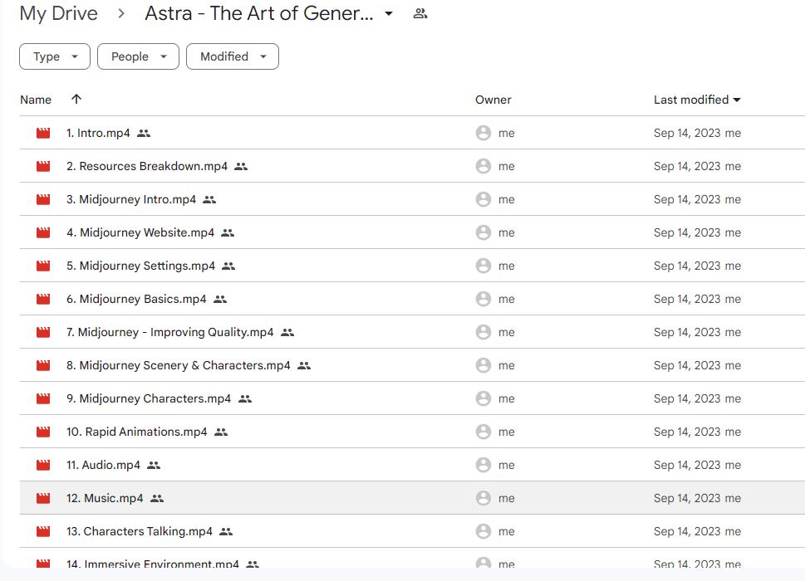Sort files by the Name column header
This screenshot has width=805, height=581.
36,100
